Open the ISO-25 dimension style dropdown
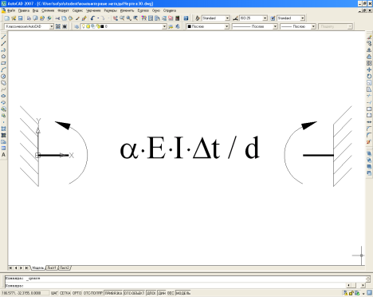Viewport: 373px width, 297px height. [253, 18]
